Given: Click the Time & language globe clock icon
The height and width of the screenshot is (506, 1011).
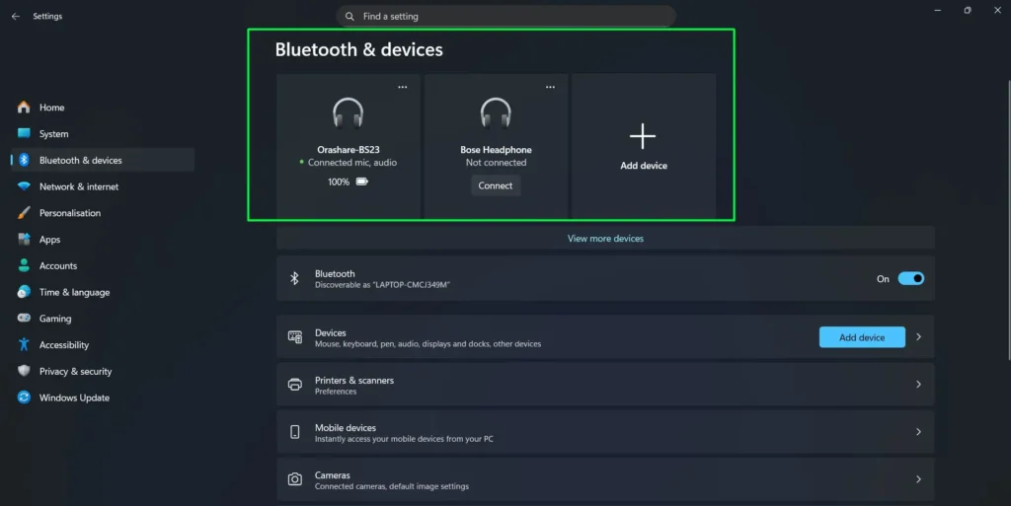Looking at the screenshot, I should pos(24,292).
